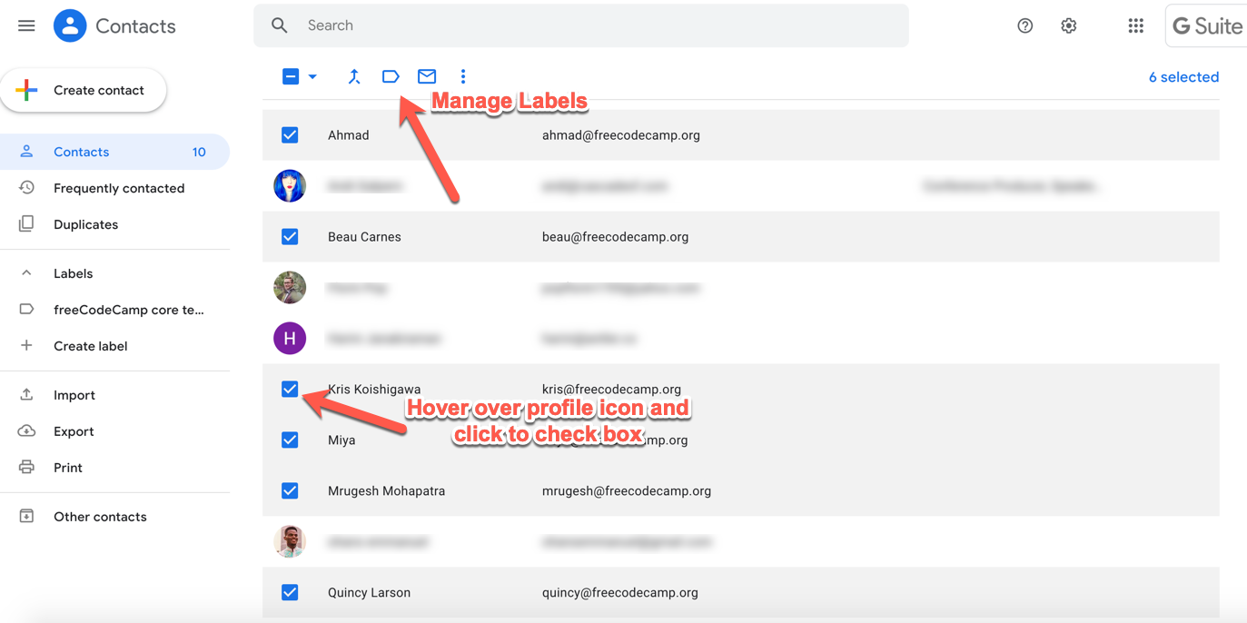Click Create label in sidebar

pos(114,346)
